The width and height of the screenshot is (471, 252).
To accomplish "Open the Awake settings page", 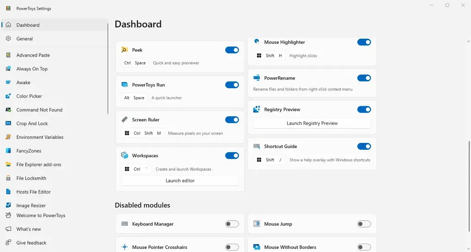I will tap(54, 82).
